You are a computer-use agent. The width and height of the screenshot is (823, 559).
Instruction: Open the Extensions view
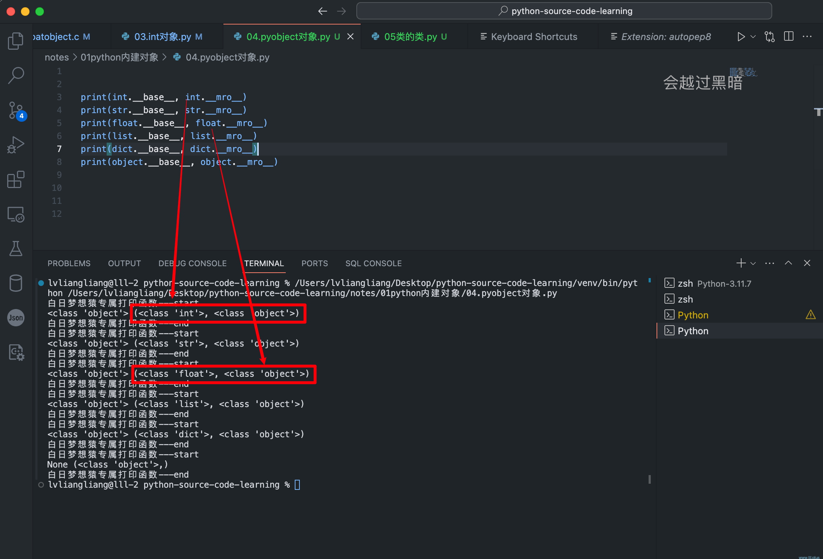(x=16, y=179)
